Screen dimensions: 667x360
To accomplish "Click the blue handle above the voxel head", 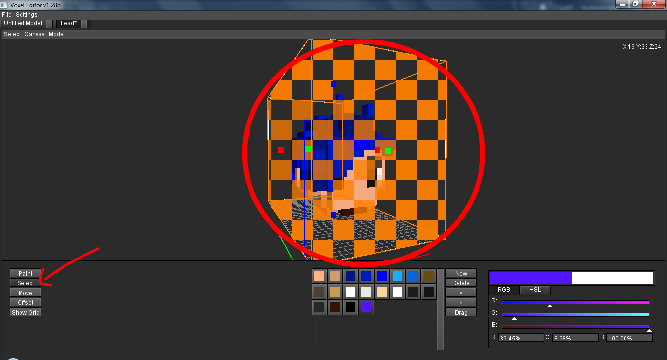I will coord(333,84).
